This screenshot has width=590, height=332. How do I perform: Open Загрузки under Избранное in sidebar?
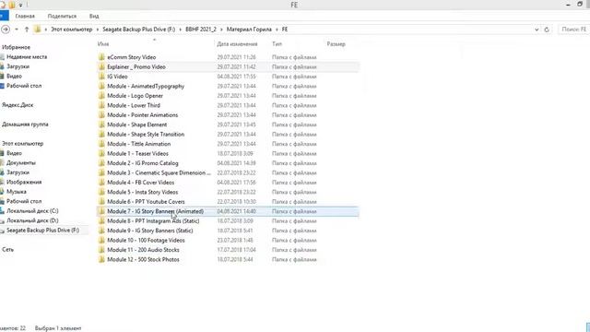tap(18, 66)
